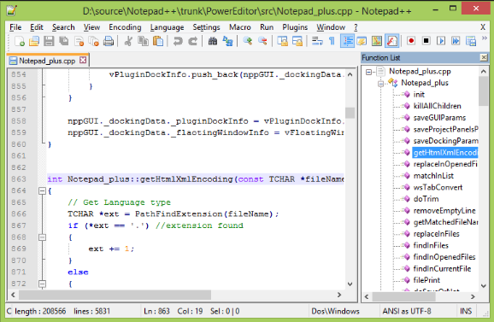494x322 pixels.
Task: Close the Function List panel
Action: (484, 57)
